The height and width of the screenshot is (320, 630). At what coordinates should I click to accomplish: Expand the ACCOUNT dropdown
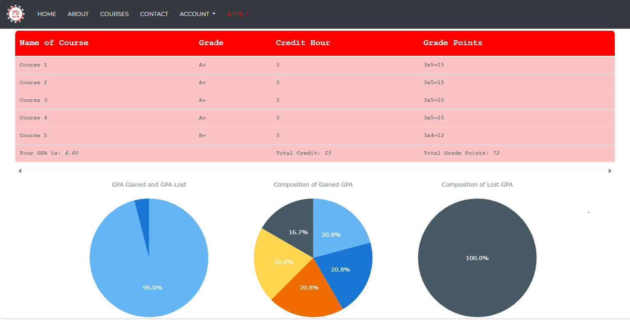(197, 14)
